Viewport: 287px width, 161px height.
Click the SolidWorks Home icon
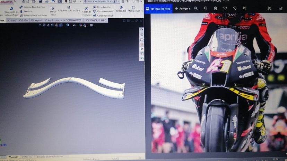click(24, 1)
